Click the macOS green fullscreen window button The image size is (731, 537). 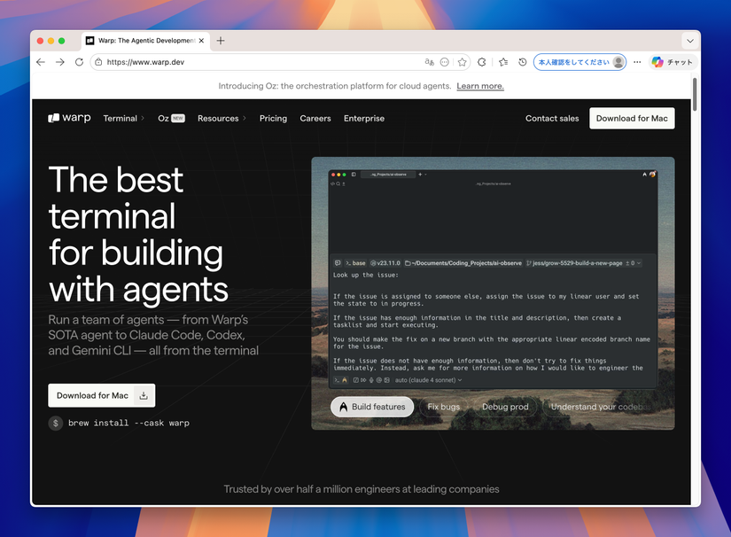click(x=61, y=41)
